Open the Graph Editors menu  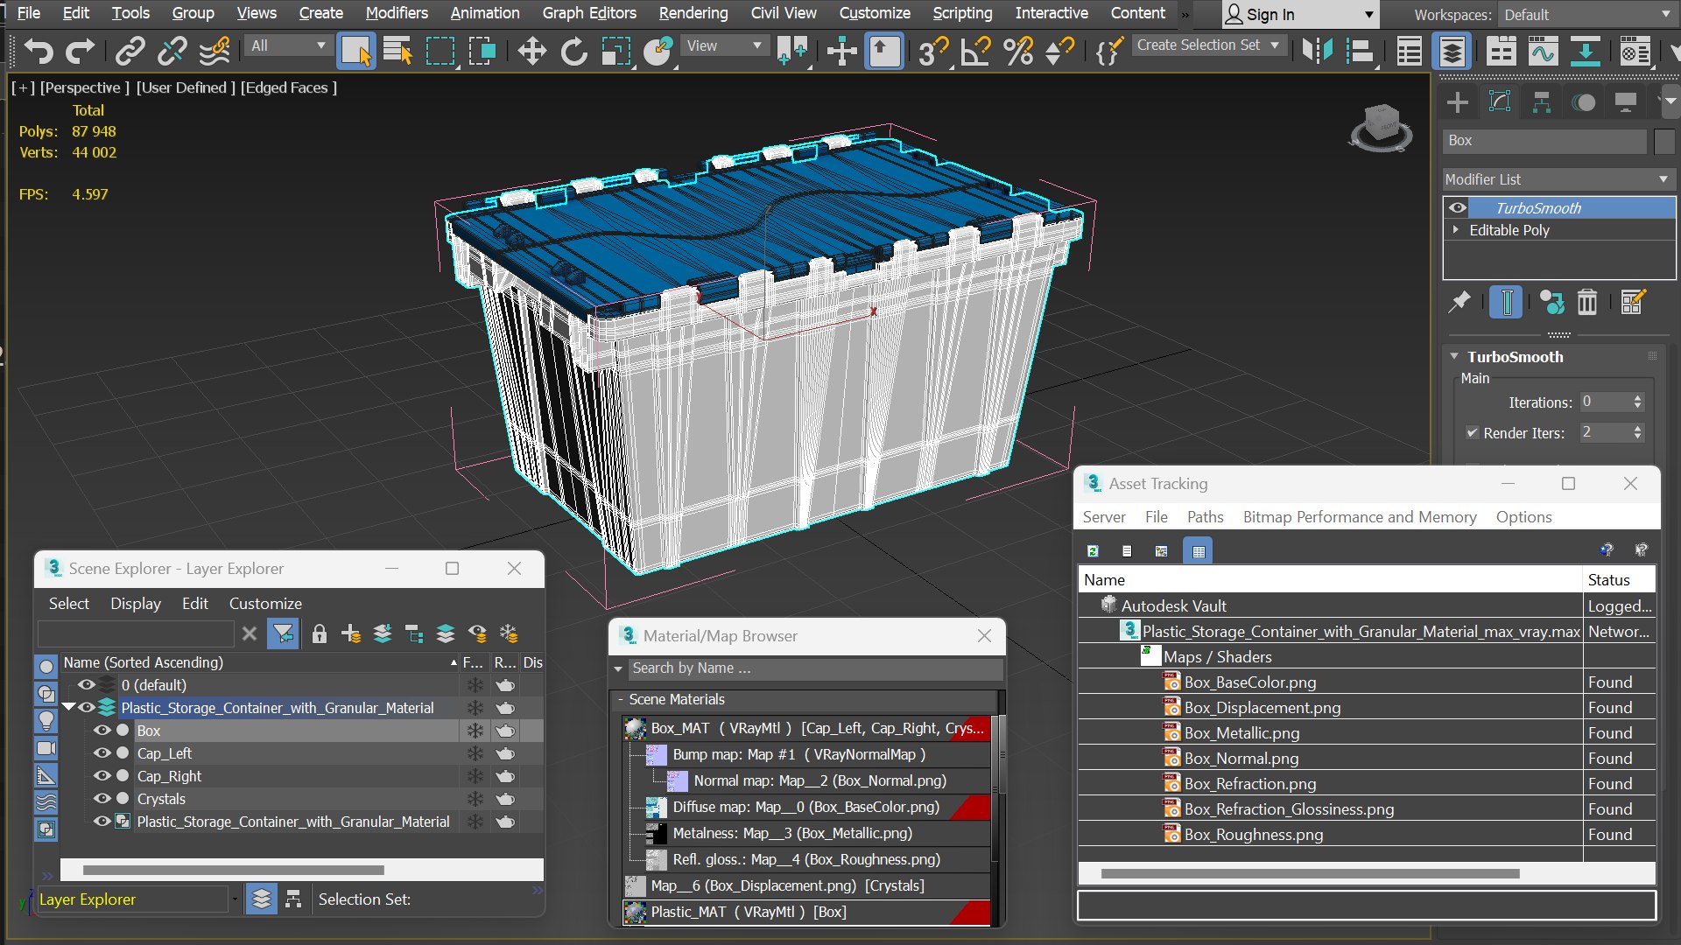click(x=589, y=13)
